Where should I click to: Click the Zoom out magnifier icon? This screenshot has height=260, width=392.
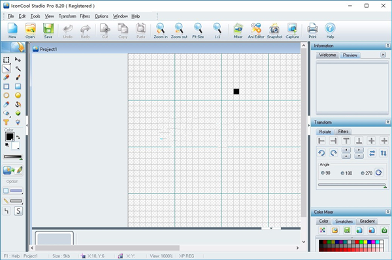pos(179,31)
